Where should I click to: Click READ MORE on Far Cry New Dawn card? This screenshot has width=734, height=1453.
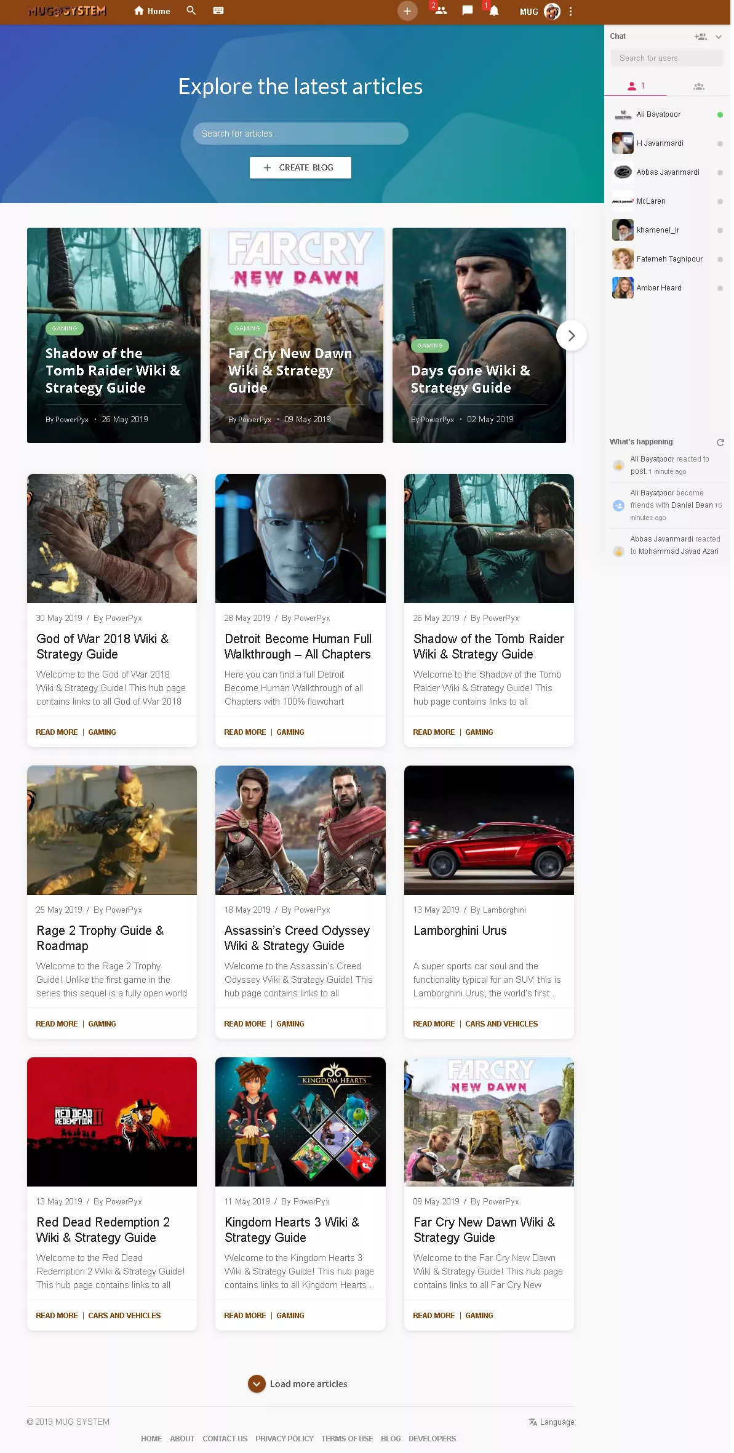coord(434,1315)
